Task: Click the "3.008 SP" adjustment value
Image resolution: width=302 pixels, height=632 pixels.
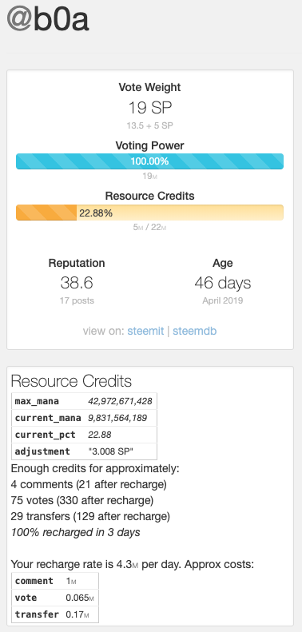Action: pos(111,451)
